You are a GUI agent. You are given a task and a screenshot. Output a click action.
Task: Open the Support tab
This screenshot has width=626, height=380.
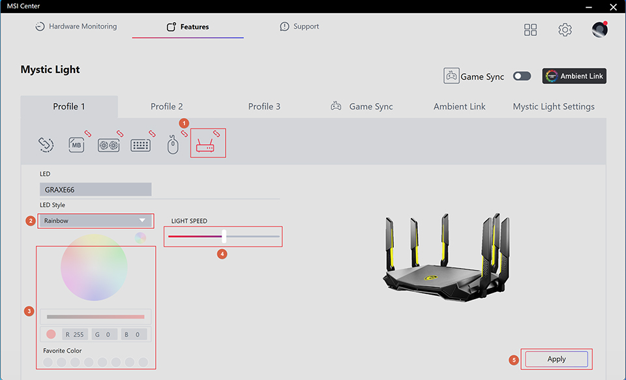(299, 26)
